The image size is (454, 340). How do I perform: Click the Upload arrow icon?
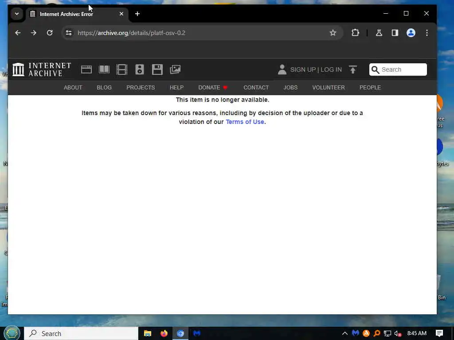coord(352,70)
